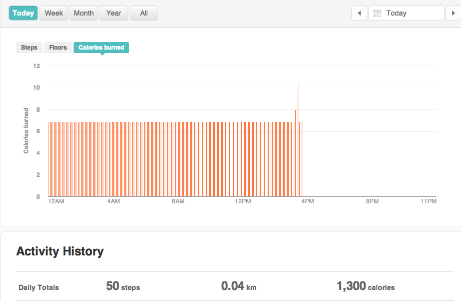Click the 50 steps total
This screenshot has width=461, height=301.
pos(123,286)
